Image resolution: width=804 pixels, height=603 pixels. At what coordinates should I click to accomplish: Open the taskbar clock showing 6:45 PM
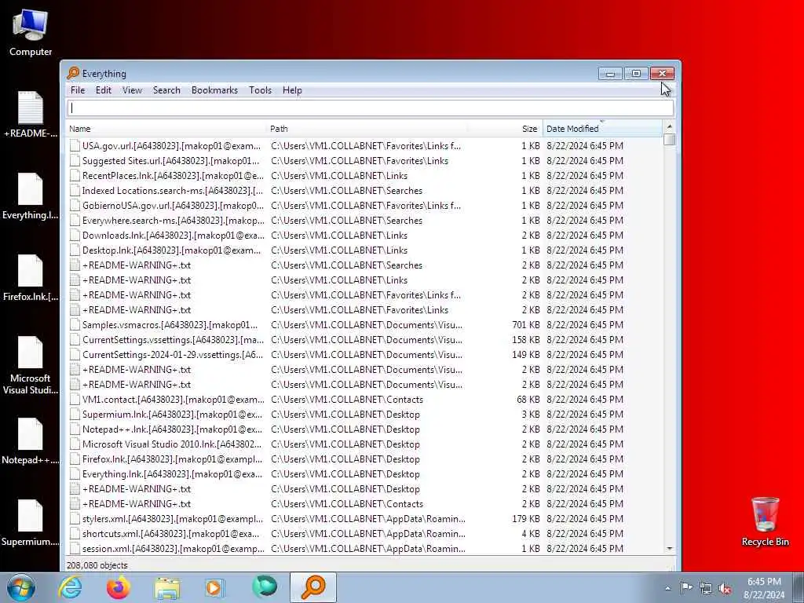(x=764, y=588)
